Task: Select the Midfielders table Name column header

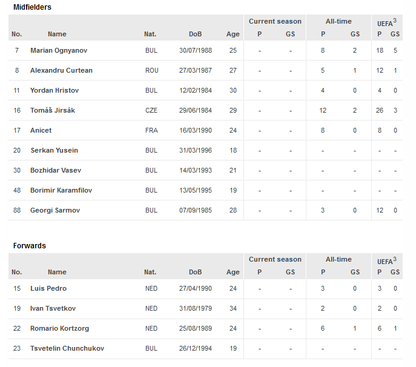Action: click(x=57, y=35)
